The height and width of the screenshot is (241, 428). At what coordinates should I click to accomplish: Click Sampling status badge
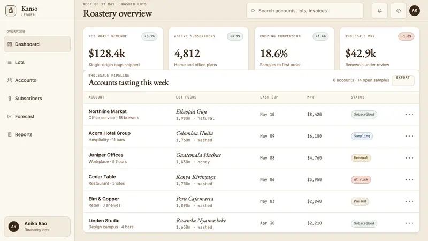[x=362, y=136]
